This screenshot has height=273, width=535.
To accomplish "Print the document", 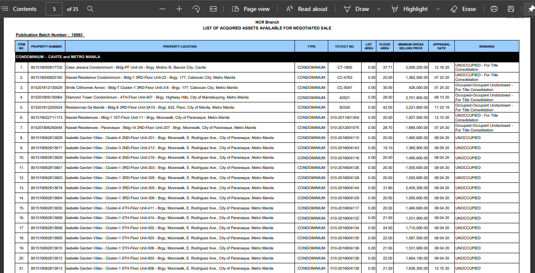I will [494, 9].
